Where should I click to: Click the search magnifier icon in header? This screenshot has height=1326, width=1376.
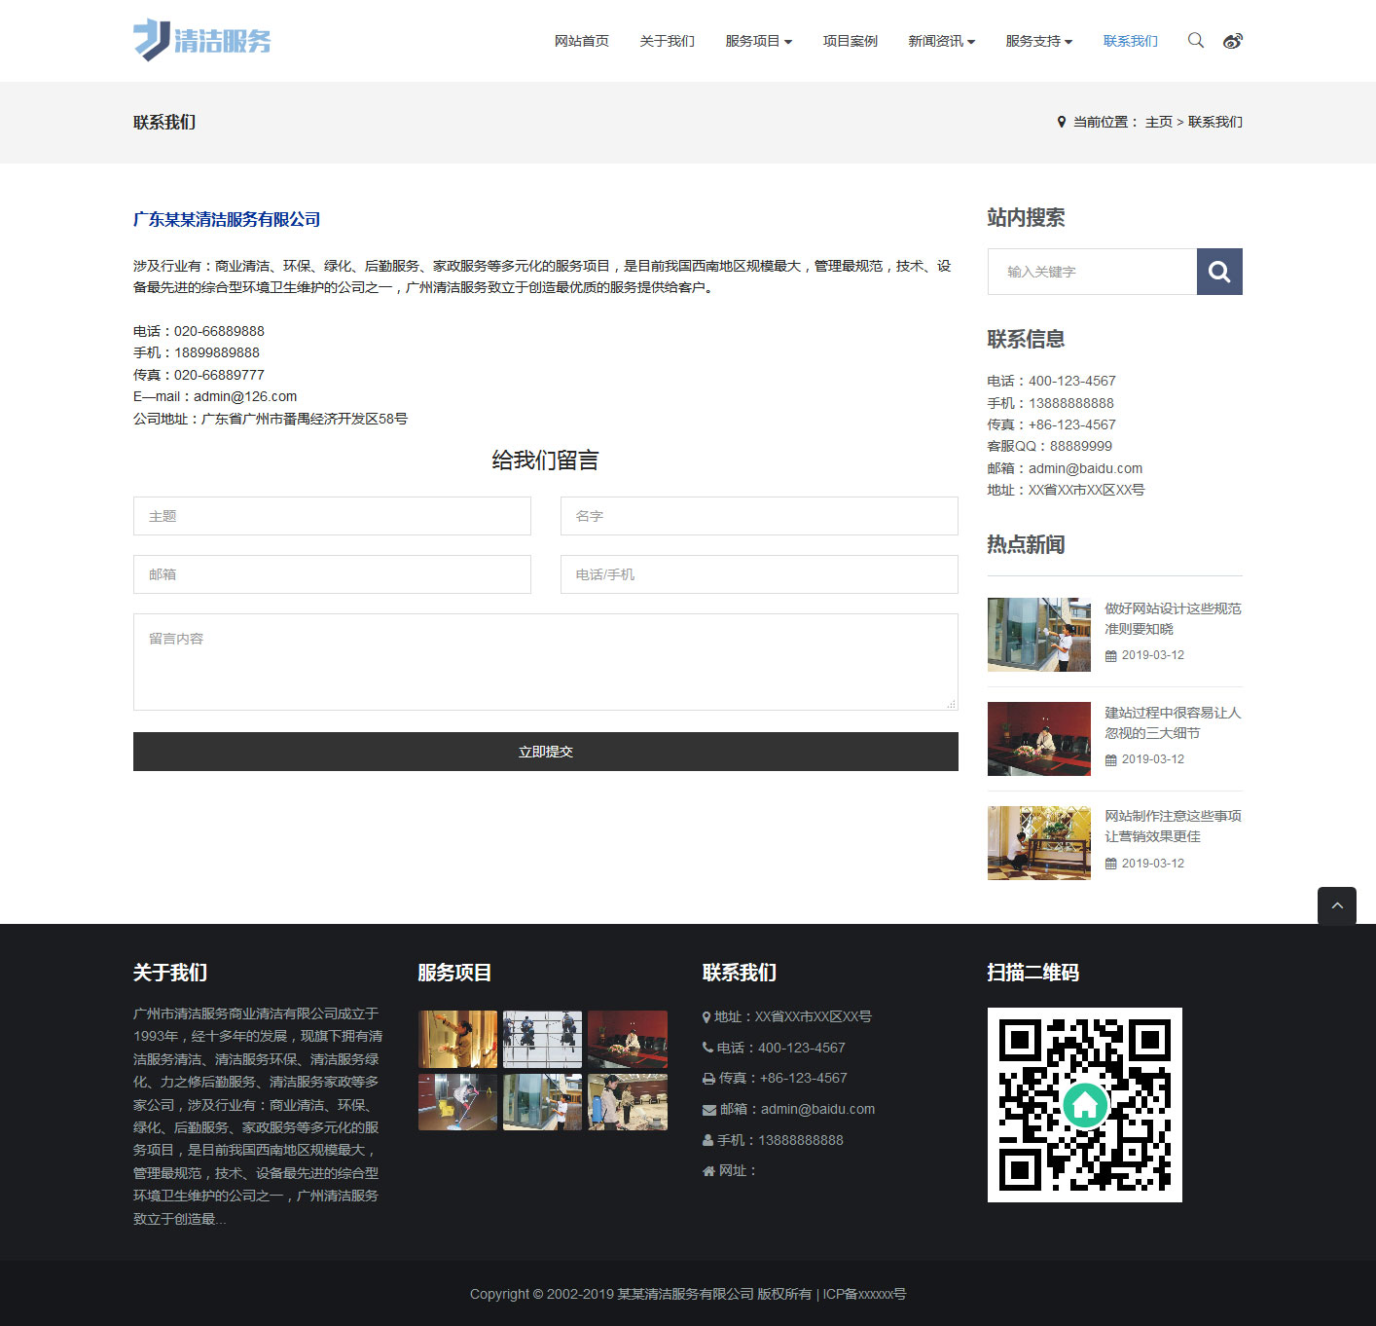pyautogui.click(x=1195, y=40)
